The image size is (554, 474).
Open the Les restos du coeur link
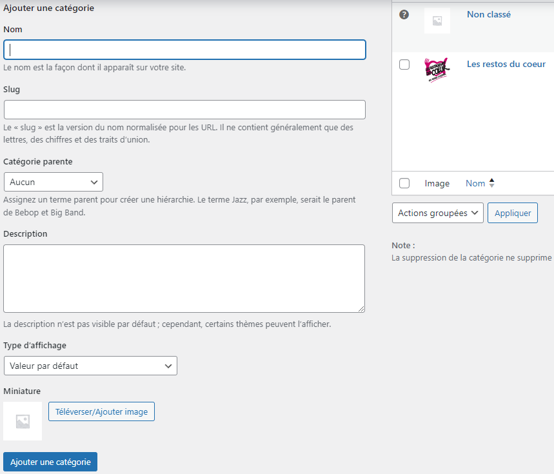point(506,64)
